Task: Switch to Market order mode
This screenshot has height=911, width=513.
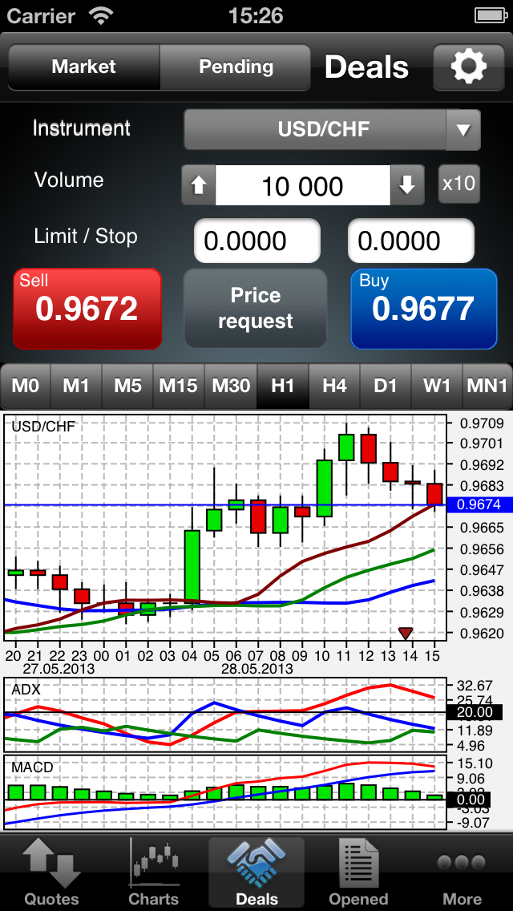Action: pyautogui.click(x=84, y=67)
